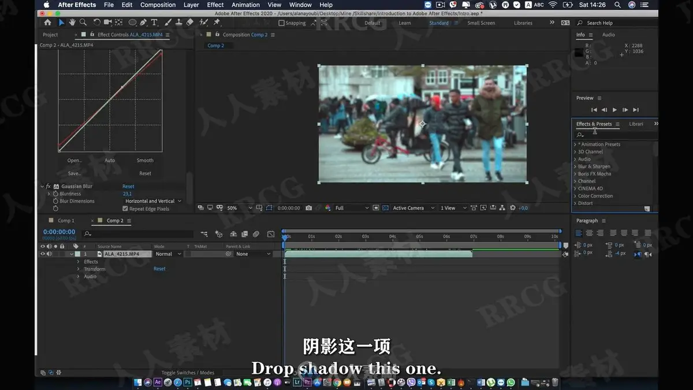Click the timeline current time indicator playhead
The width and height of the screenshot is (693, 390).
284,237
